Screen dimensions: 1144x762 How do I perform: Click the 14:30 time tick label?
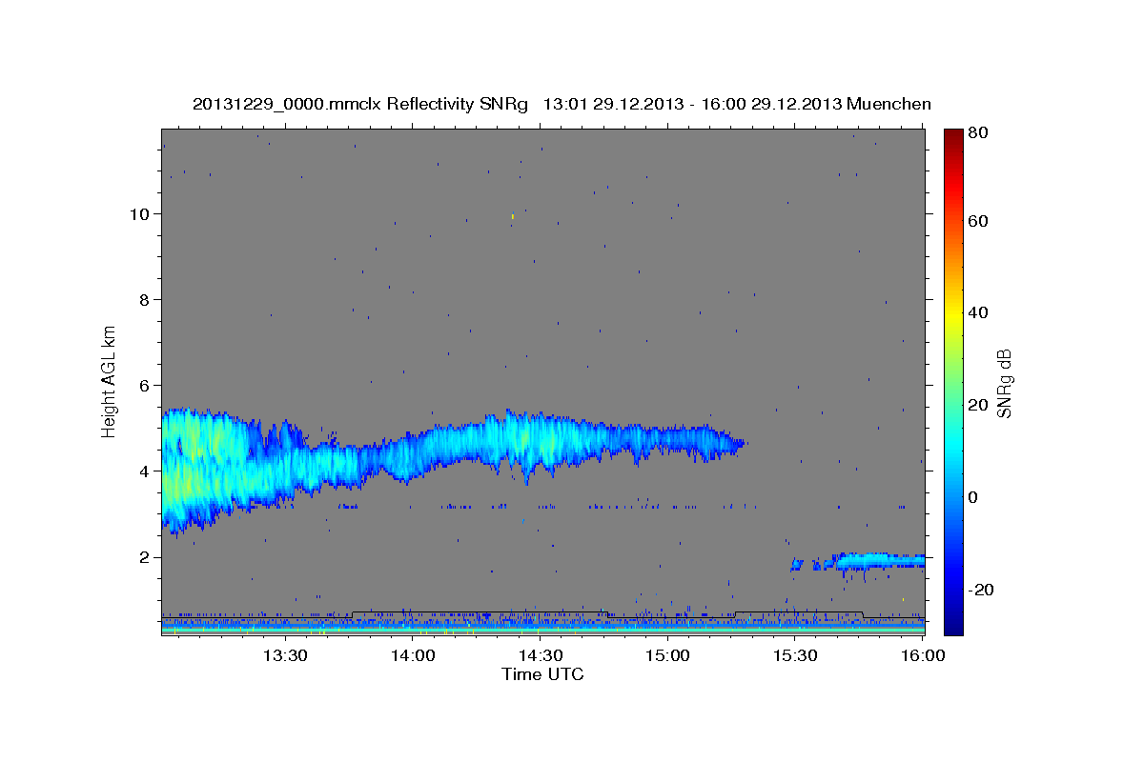tap(540, 655)
